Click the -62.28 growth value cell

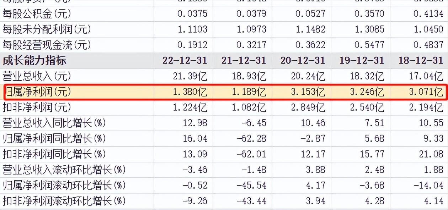tap(251, 139)
